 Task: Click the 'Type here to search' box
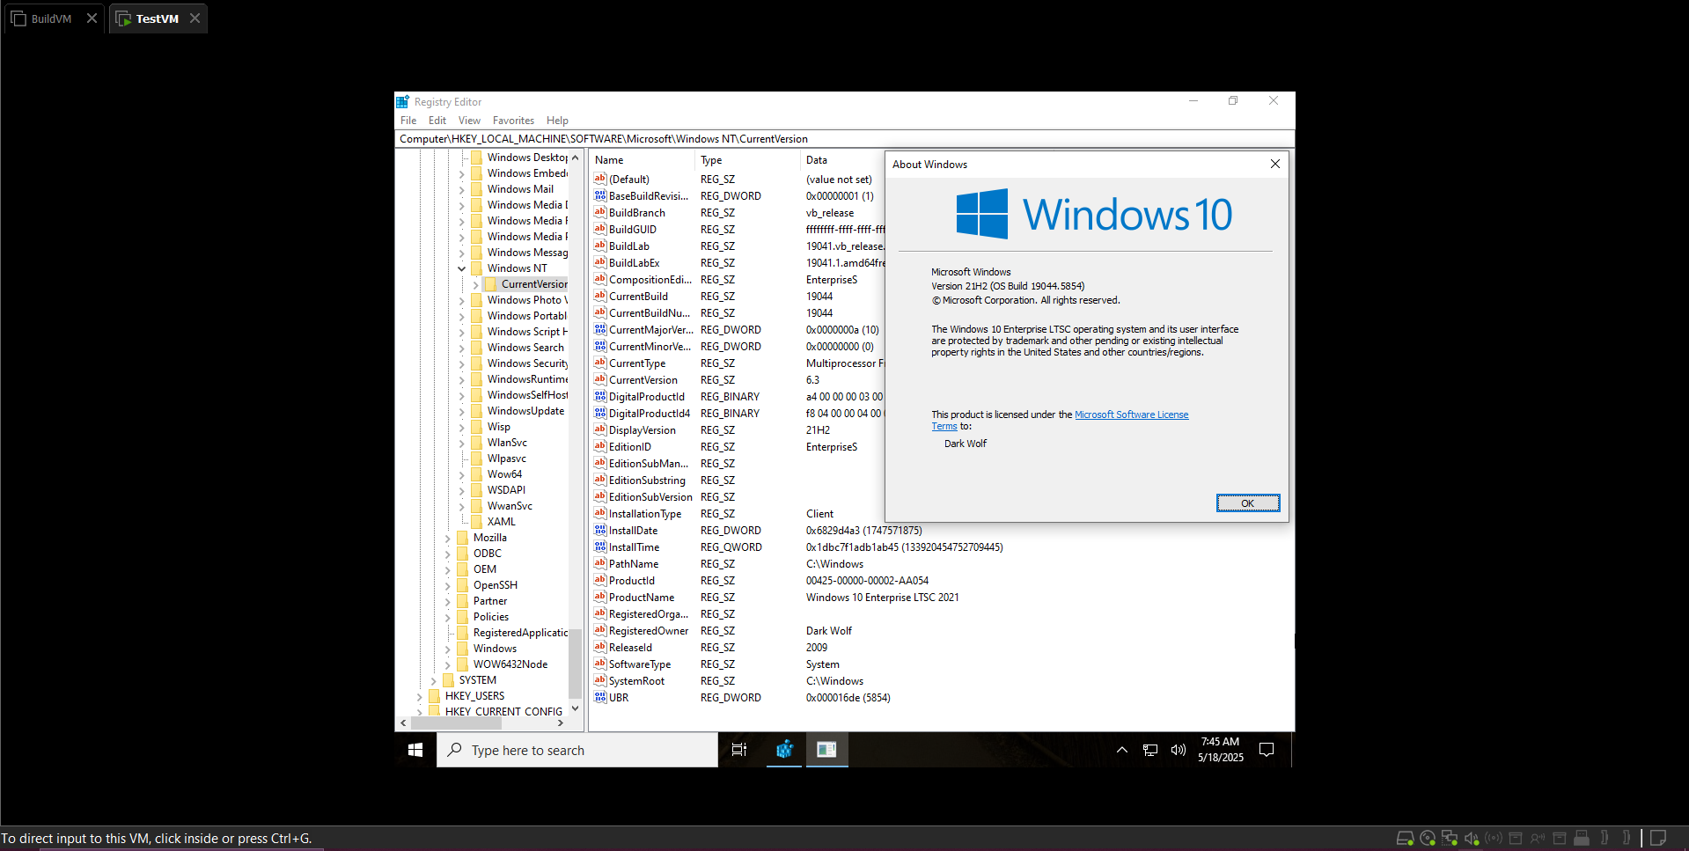tap(577, 750)
